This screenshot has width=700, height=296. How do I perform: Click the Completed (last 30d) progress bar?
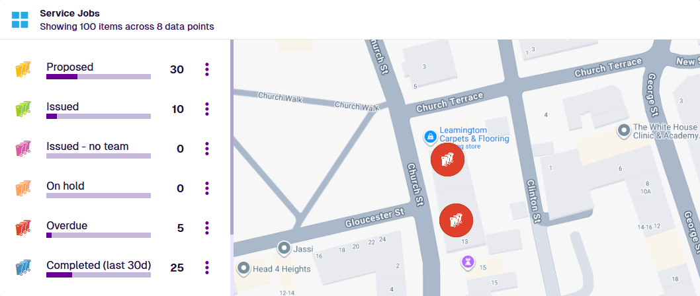[99, 275]
